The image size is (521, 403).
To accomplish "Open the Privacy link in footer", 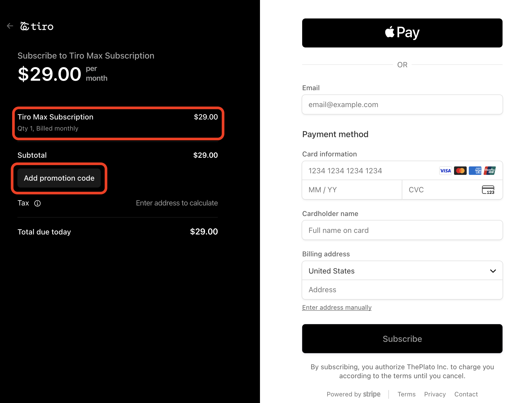I will [x=435, y=394].
